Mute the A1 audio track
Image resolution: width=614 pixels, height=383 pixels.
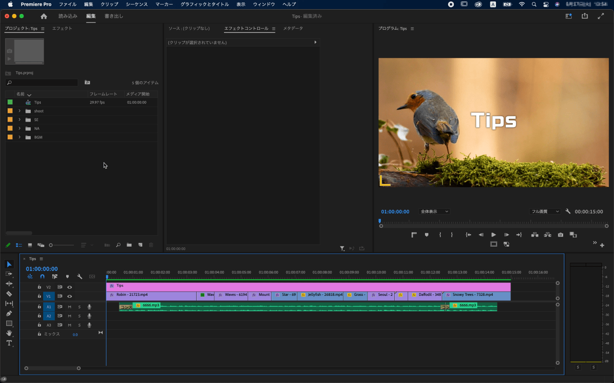click(70, 307)
